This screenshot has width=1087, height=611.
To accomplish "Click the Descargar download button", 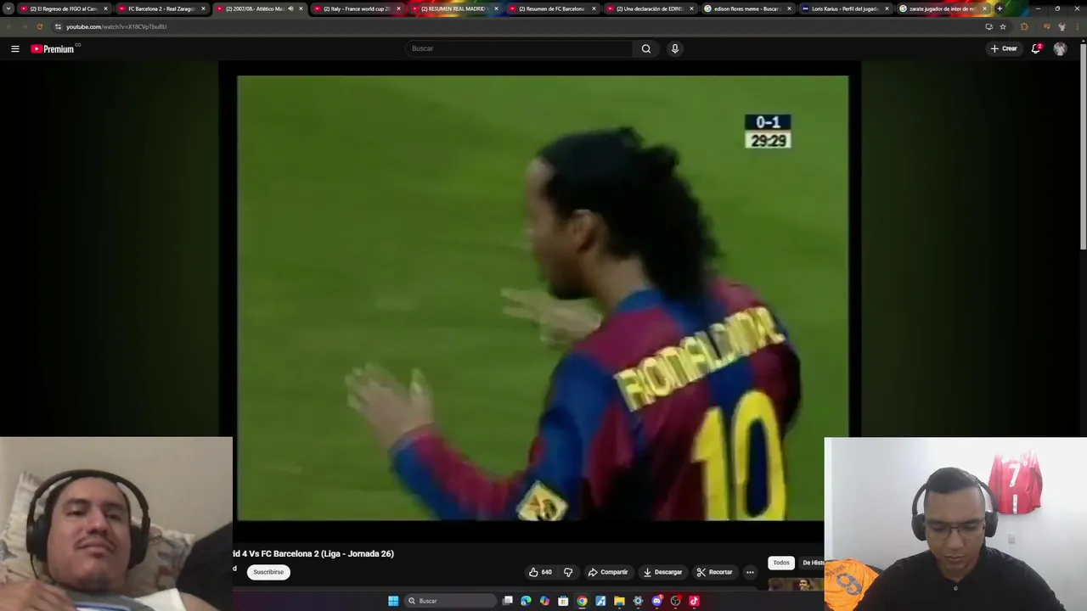I will (x=662, y=572).
